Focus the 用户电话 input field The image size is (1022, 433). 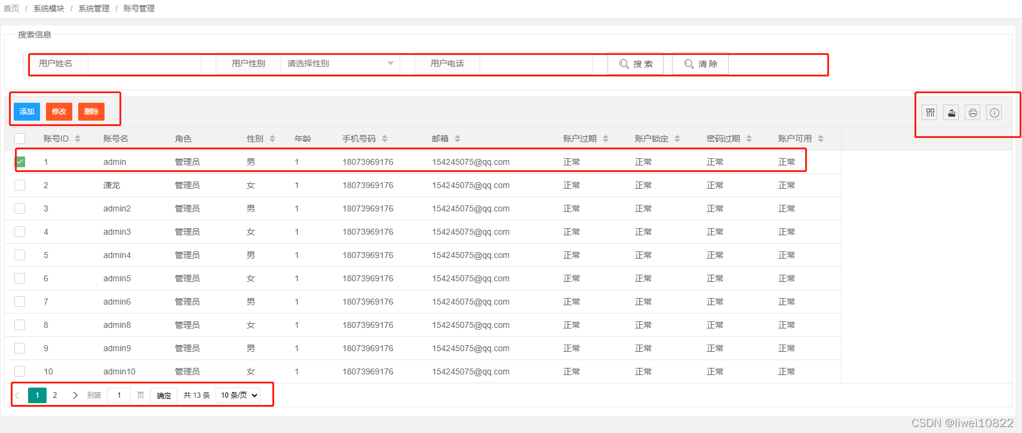pyautogui.click(x=536, y=63)
